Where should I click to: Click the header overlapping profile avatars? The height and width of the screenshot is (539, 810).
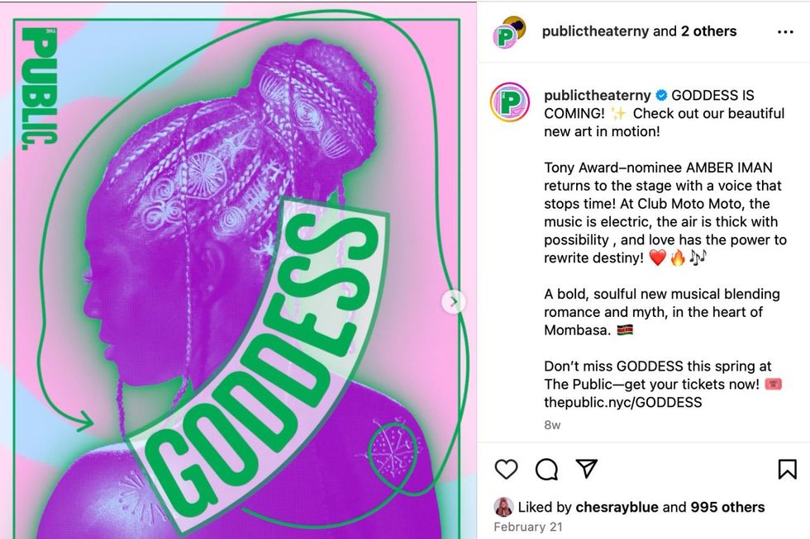(509, 32)
